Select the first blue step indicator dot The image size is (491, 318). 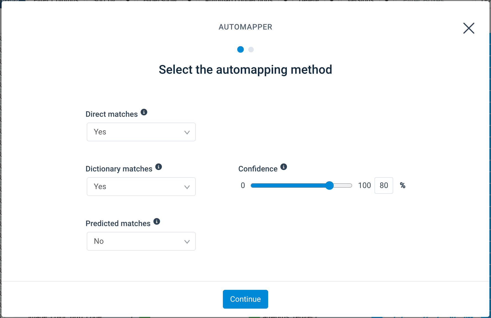point(241,49)
